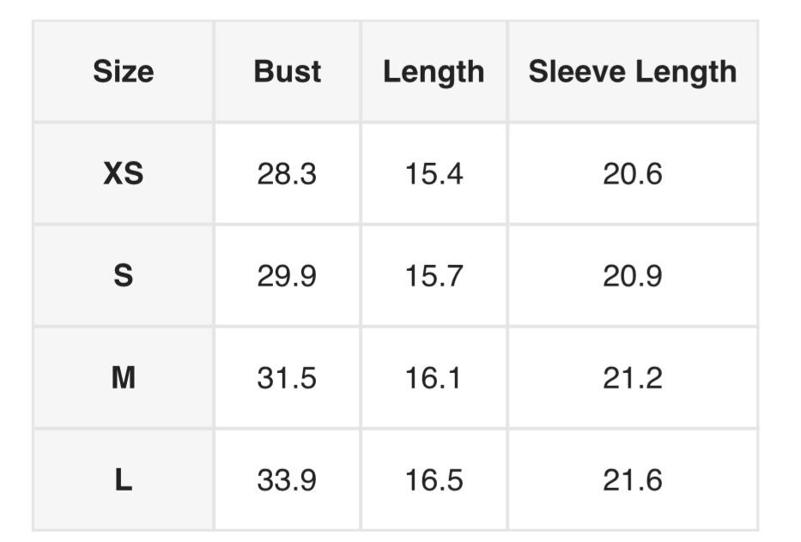Click the L sleeve length value 21.6
The image size is (801, 542).
click(x=633, y=480)
